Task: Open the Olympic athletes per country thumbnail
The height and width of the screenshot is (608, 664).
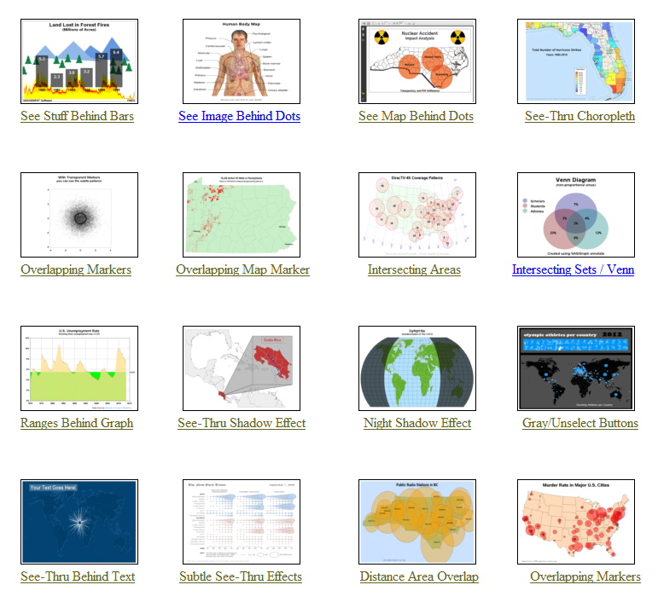Action: 576,368
